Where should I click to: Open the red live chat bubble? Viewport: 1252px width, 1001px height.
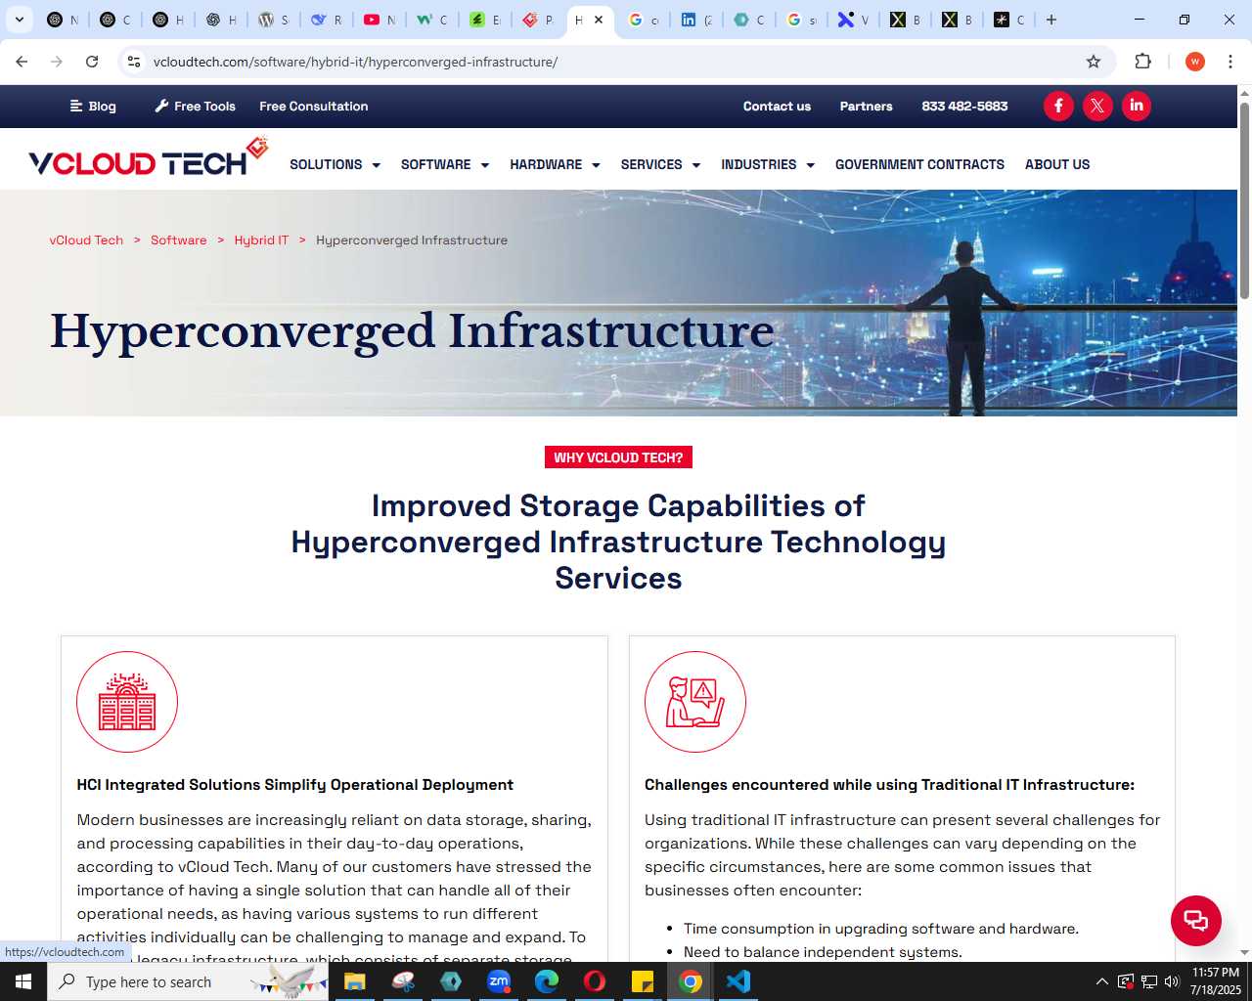click(1196, 920)
